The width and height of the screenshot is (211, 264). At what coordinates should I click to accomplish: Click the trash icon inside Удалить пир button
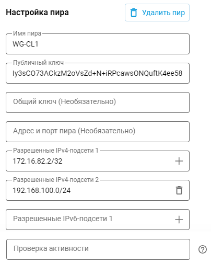tap(134, 13)
